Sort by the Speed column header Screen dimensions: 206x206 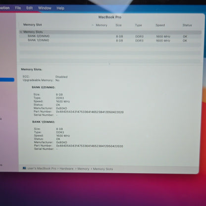pyautogui.click(x=160, y=25)
